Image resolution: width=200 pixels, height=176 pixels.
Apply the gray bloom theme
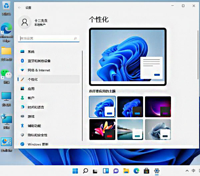pos(158,130)
